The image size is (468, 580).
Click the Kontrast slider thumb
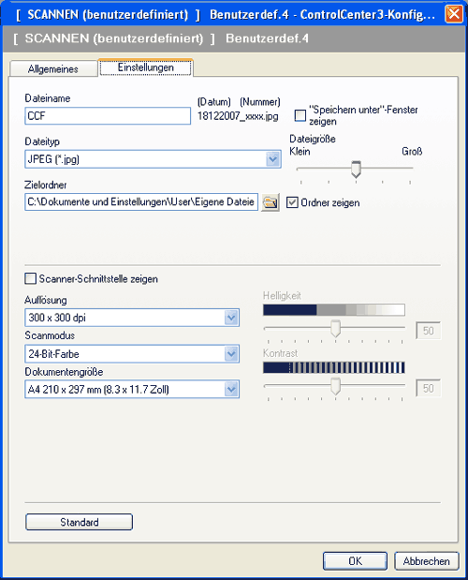[335, 386]
